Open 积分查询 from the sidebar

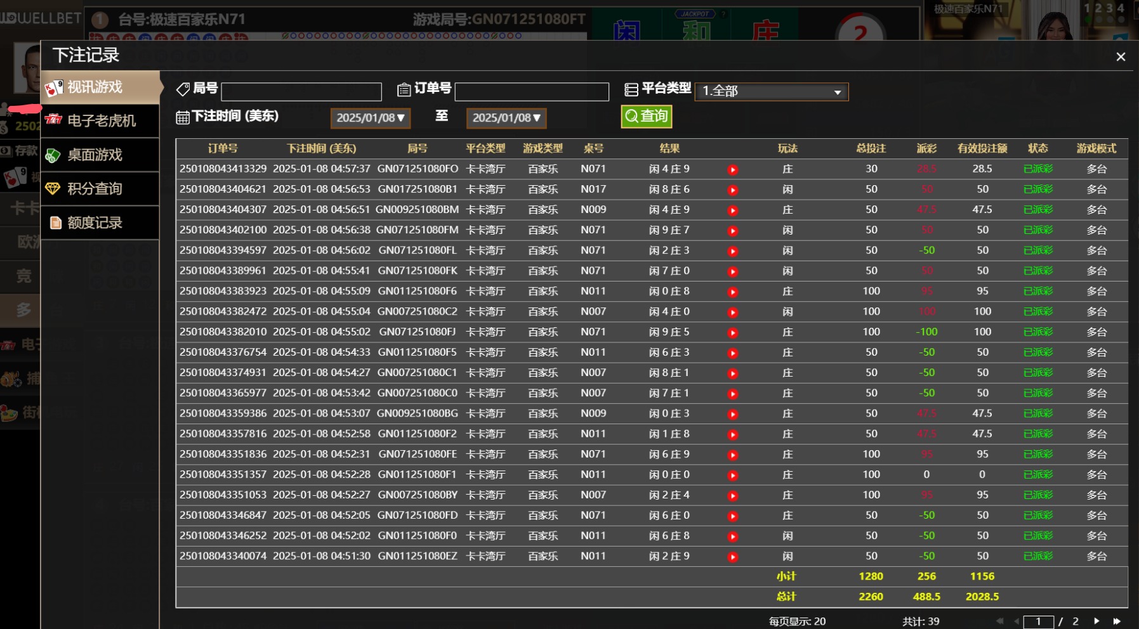click(x=100, y=188)
